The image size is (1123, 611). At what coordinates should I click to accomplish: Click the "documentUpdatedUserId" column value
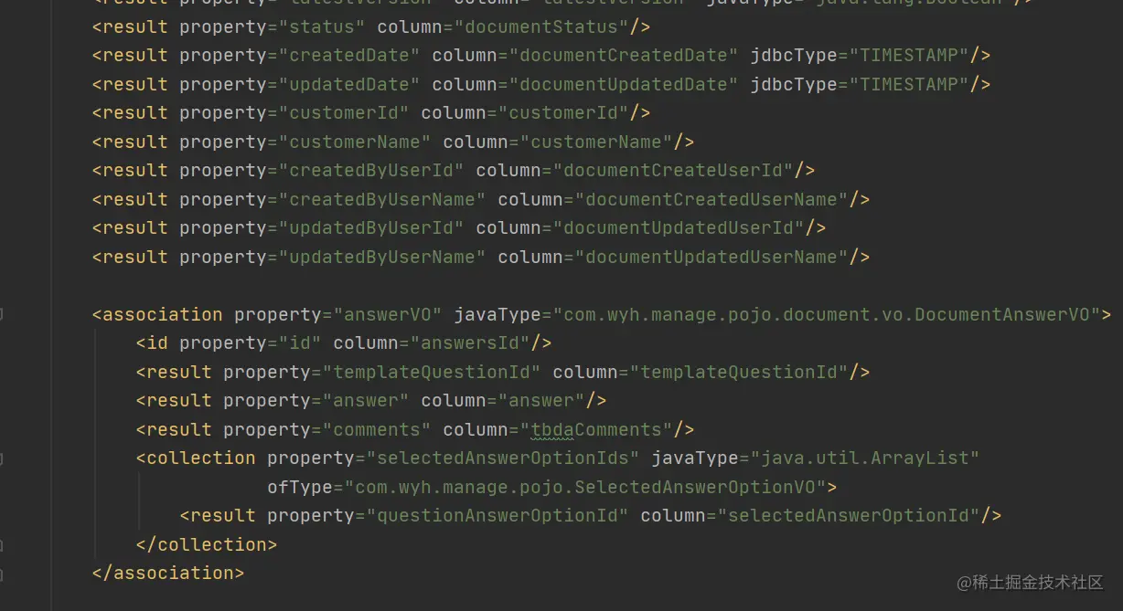[x=679, y=228]
